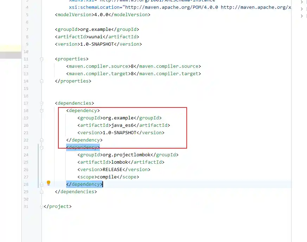Click fold marker on line 22
The image size is (307, 242).
tap(41, 140)
